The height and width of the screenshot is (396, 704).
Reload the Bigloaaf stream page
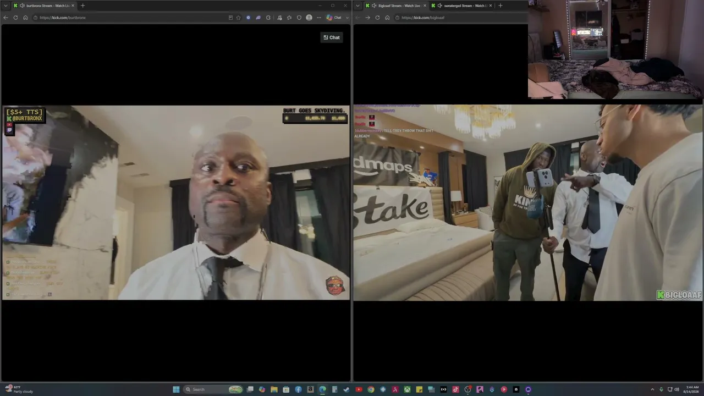coord(377,18)
